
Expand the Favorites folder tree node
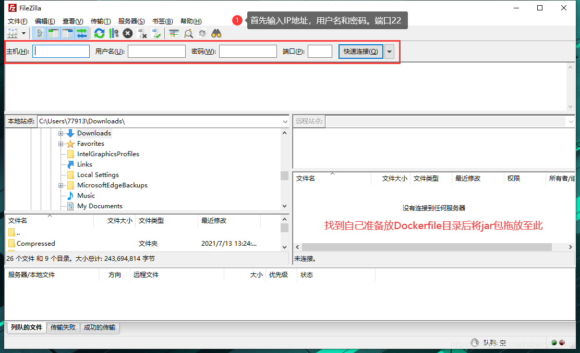(61, 144)
